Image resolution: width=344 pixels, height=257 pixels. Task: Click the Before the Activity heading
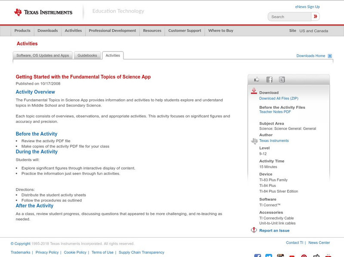[37, 134]
